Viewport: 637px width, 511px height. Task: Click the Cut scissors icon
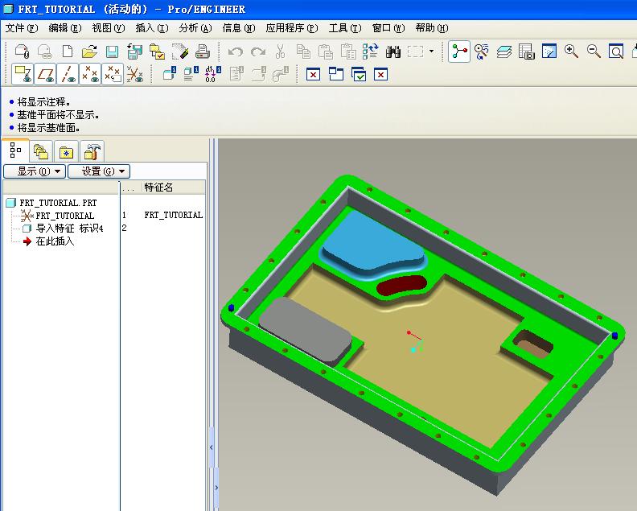pyautogui.click(x=281, y=52)
